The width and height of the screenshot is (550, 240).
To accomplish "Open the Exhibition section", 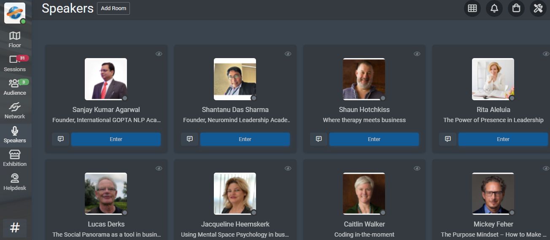I will [15, 158].
